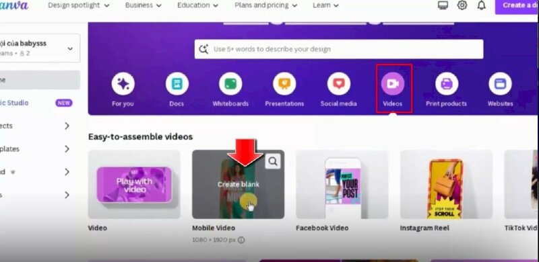Open the Plans and pricing dropdown
The width and height of the screenshot is (539, 262).
(x=265, y=5)
